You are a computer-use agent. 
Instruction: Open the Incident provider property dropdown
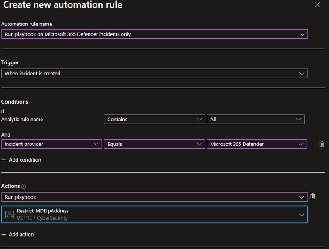(51, 144)
